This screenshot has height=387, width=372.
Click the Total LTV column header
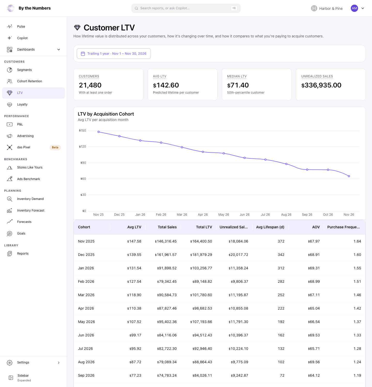point(204,227)
